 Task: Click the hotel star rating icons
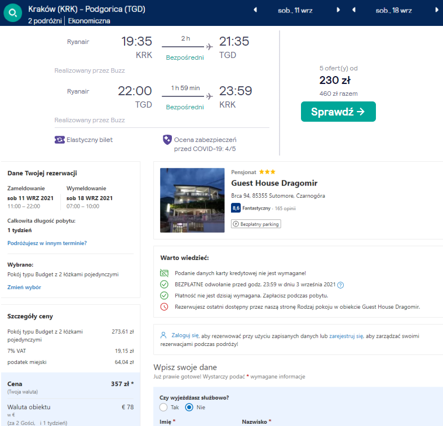[267, 172]
